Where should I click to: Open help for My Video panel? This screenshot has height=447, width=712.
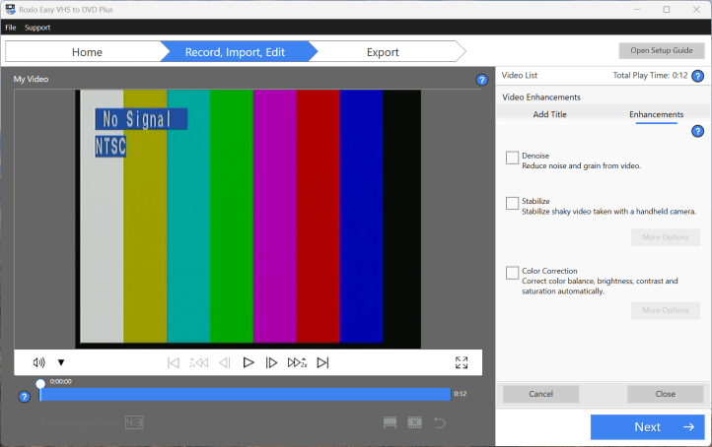point(482,80)
